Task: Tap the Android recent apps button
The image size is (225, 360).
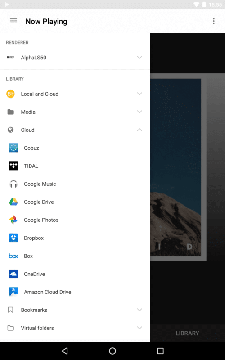Action: click(x=160, y=351)
